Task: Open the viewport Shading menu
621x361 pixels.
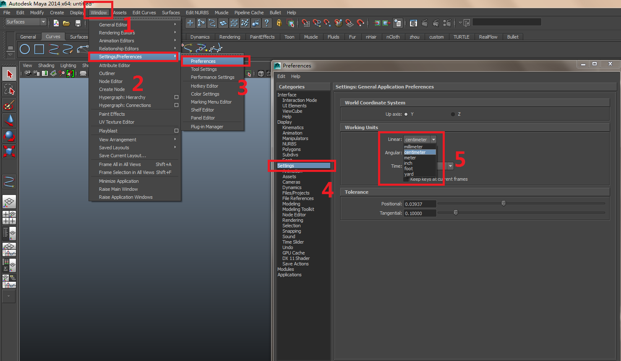Action: [46, 65]
